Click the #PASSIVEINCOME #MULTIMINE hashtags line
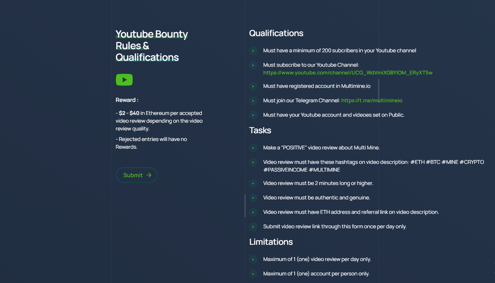This screenshot has height=283, width=495. (302, 170)
